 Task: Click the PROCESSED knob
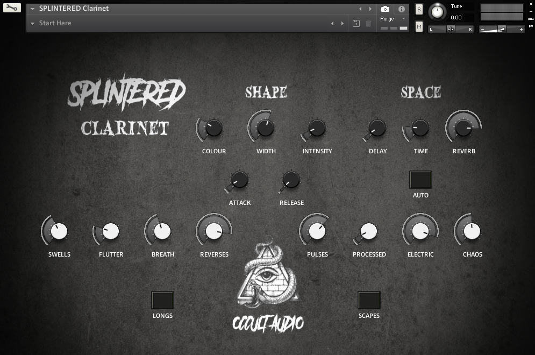pos(369,231)
